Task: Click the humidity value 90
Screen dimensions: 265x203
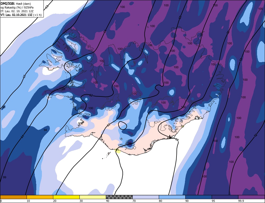Action: tap(4, 107)
